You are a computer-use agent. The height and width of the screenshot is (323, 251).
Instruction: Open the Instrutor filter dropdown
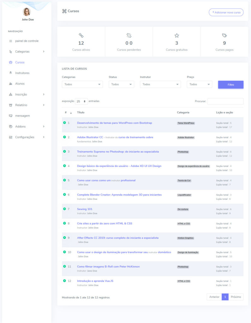pos(161,85)
